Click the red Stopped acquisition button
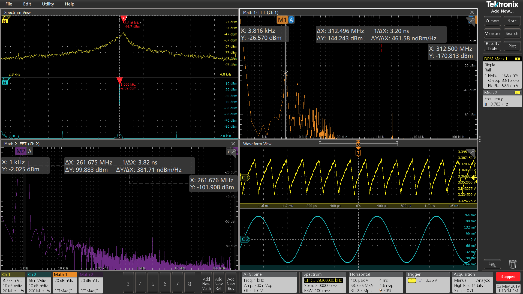This screenshot has width=523, height=294. [508, 277]
